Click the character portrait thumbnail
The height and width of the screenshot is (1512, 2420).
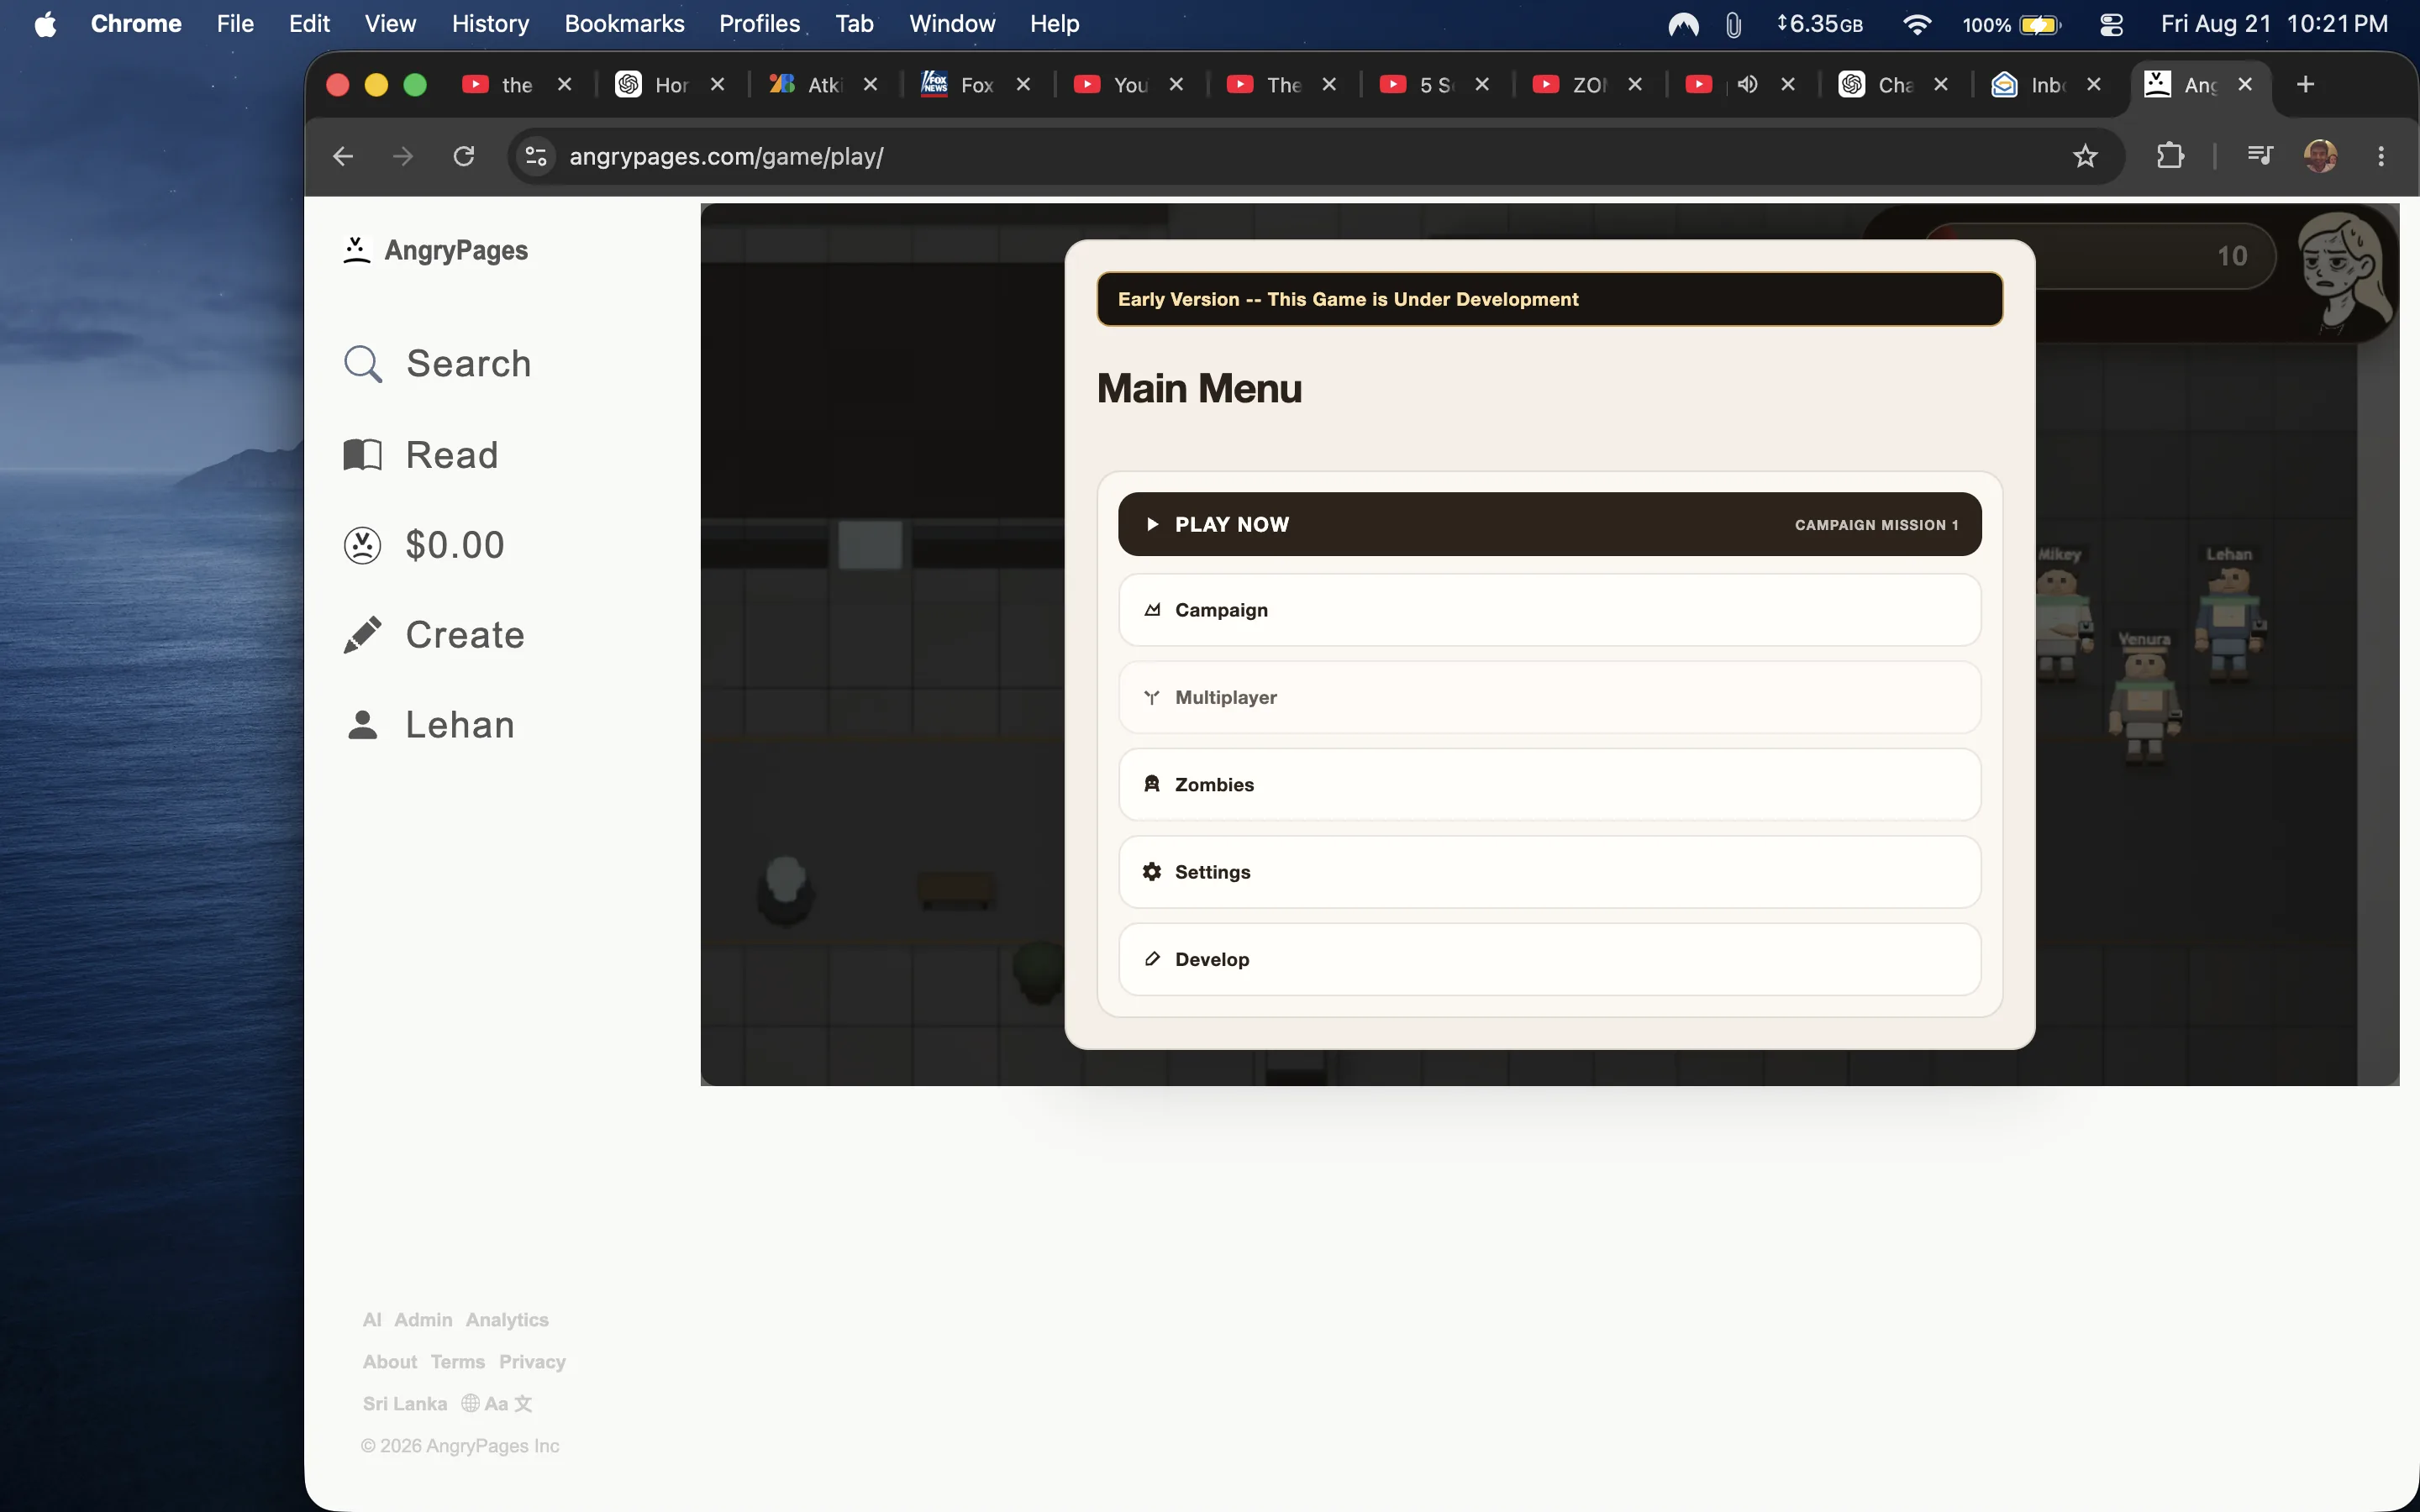pos(2346,272)
